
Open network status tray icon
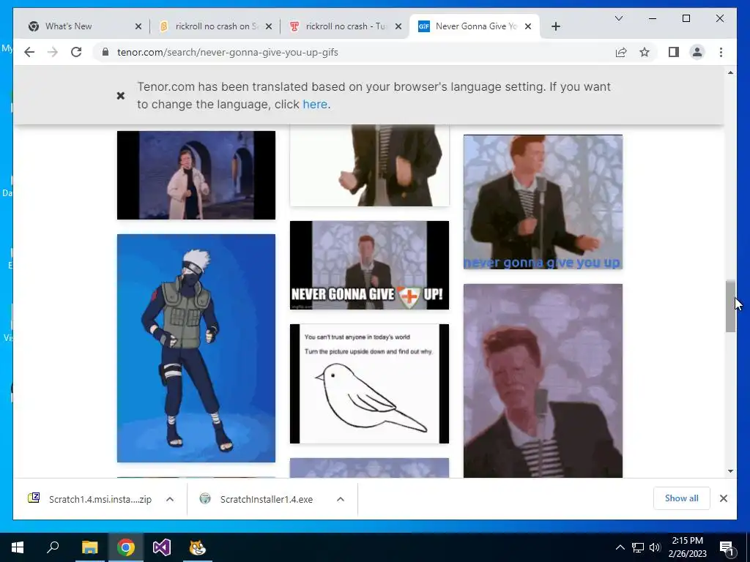click(638, 547)
